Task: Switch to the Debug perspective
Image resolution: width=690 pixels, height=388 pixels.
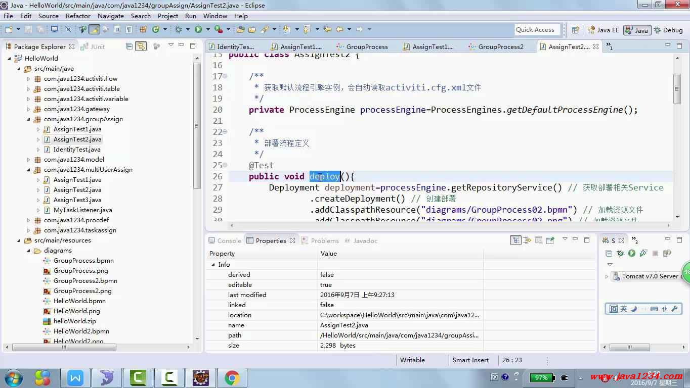Action: pyautogui.click(x=668, y=30)
